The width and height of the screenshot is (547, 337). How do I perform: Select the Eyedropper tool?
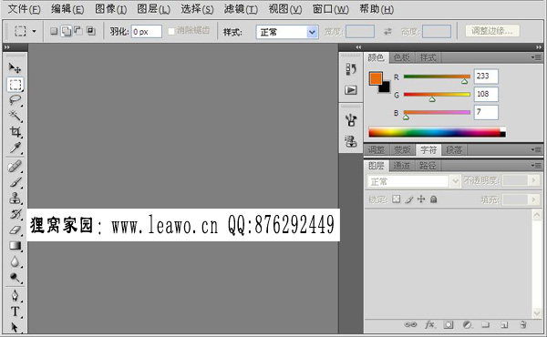[15, 148]
